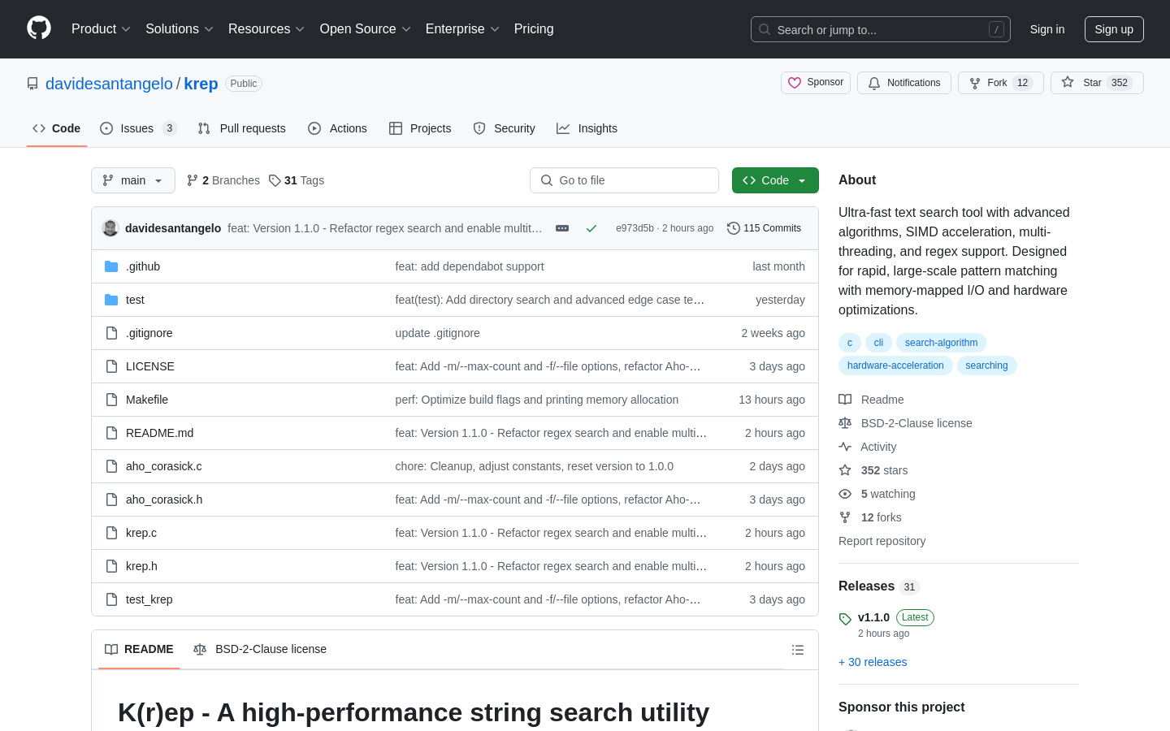Open the Makefile file
Image resolution: width=1170 pixels, height=731 pixels.
(147, 400)
